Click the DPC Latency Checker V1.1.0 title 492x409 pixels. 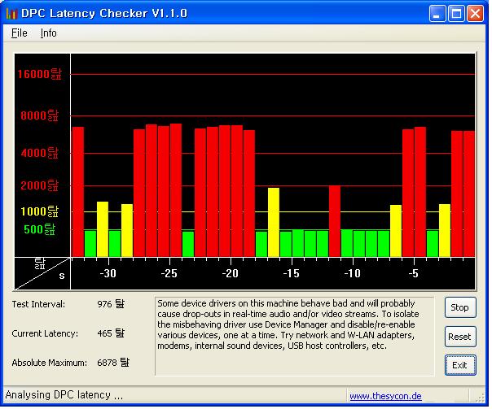104,14
